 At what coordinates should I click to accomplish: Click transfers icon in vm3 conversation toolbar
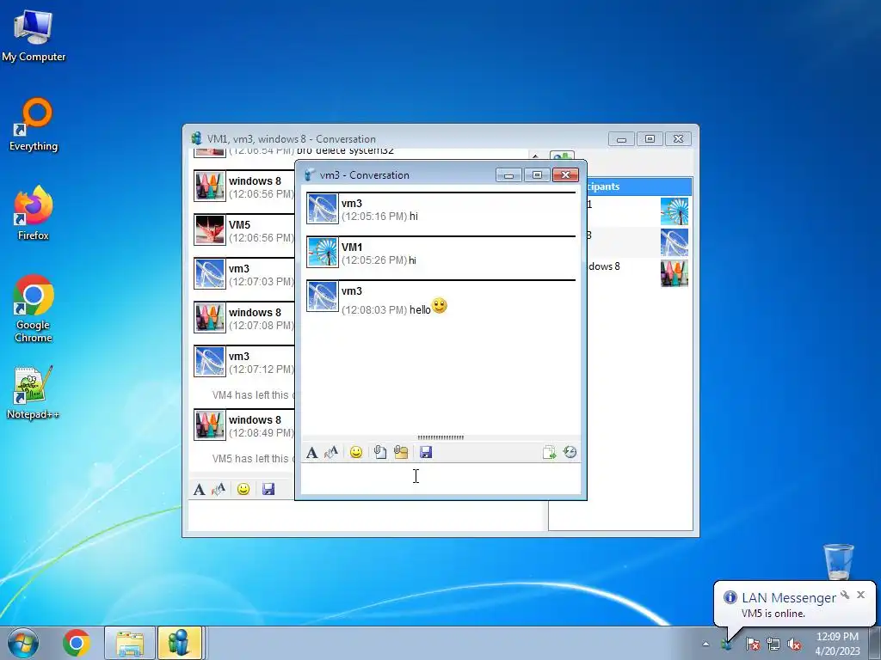(549, 452)
